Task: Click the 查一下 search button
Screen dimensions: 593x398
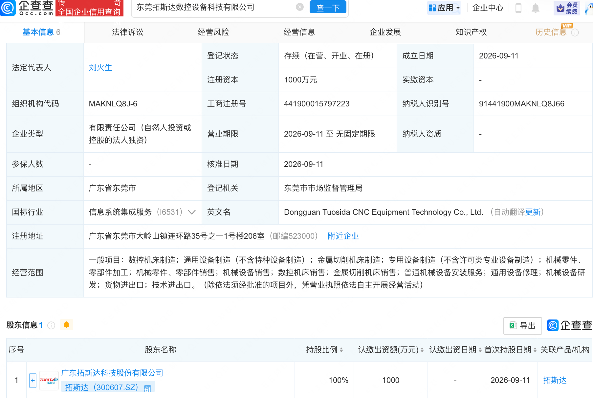Action: pyautogui.click(x=328, y=7)
